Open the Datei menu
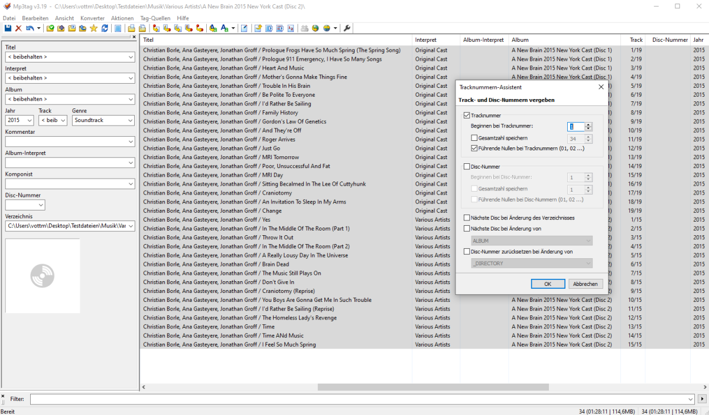 coord(9,18)
